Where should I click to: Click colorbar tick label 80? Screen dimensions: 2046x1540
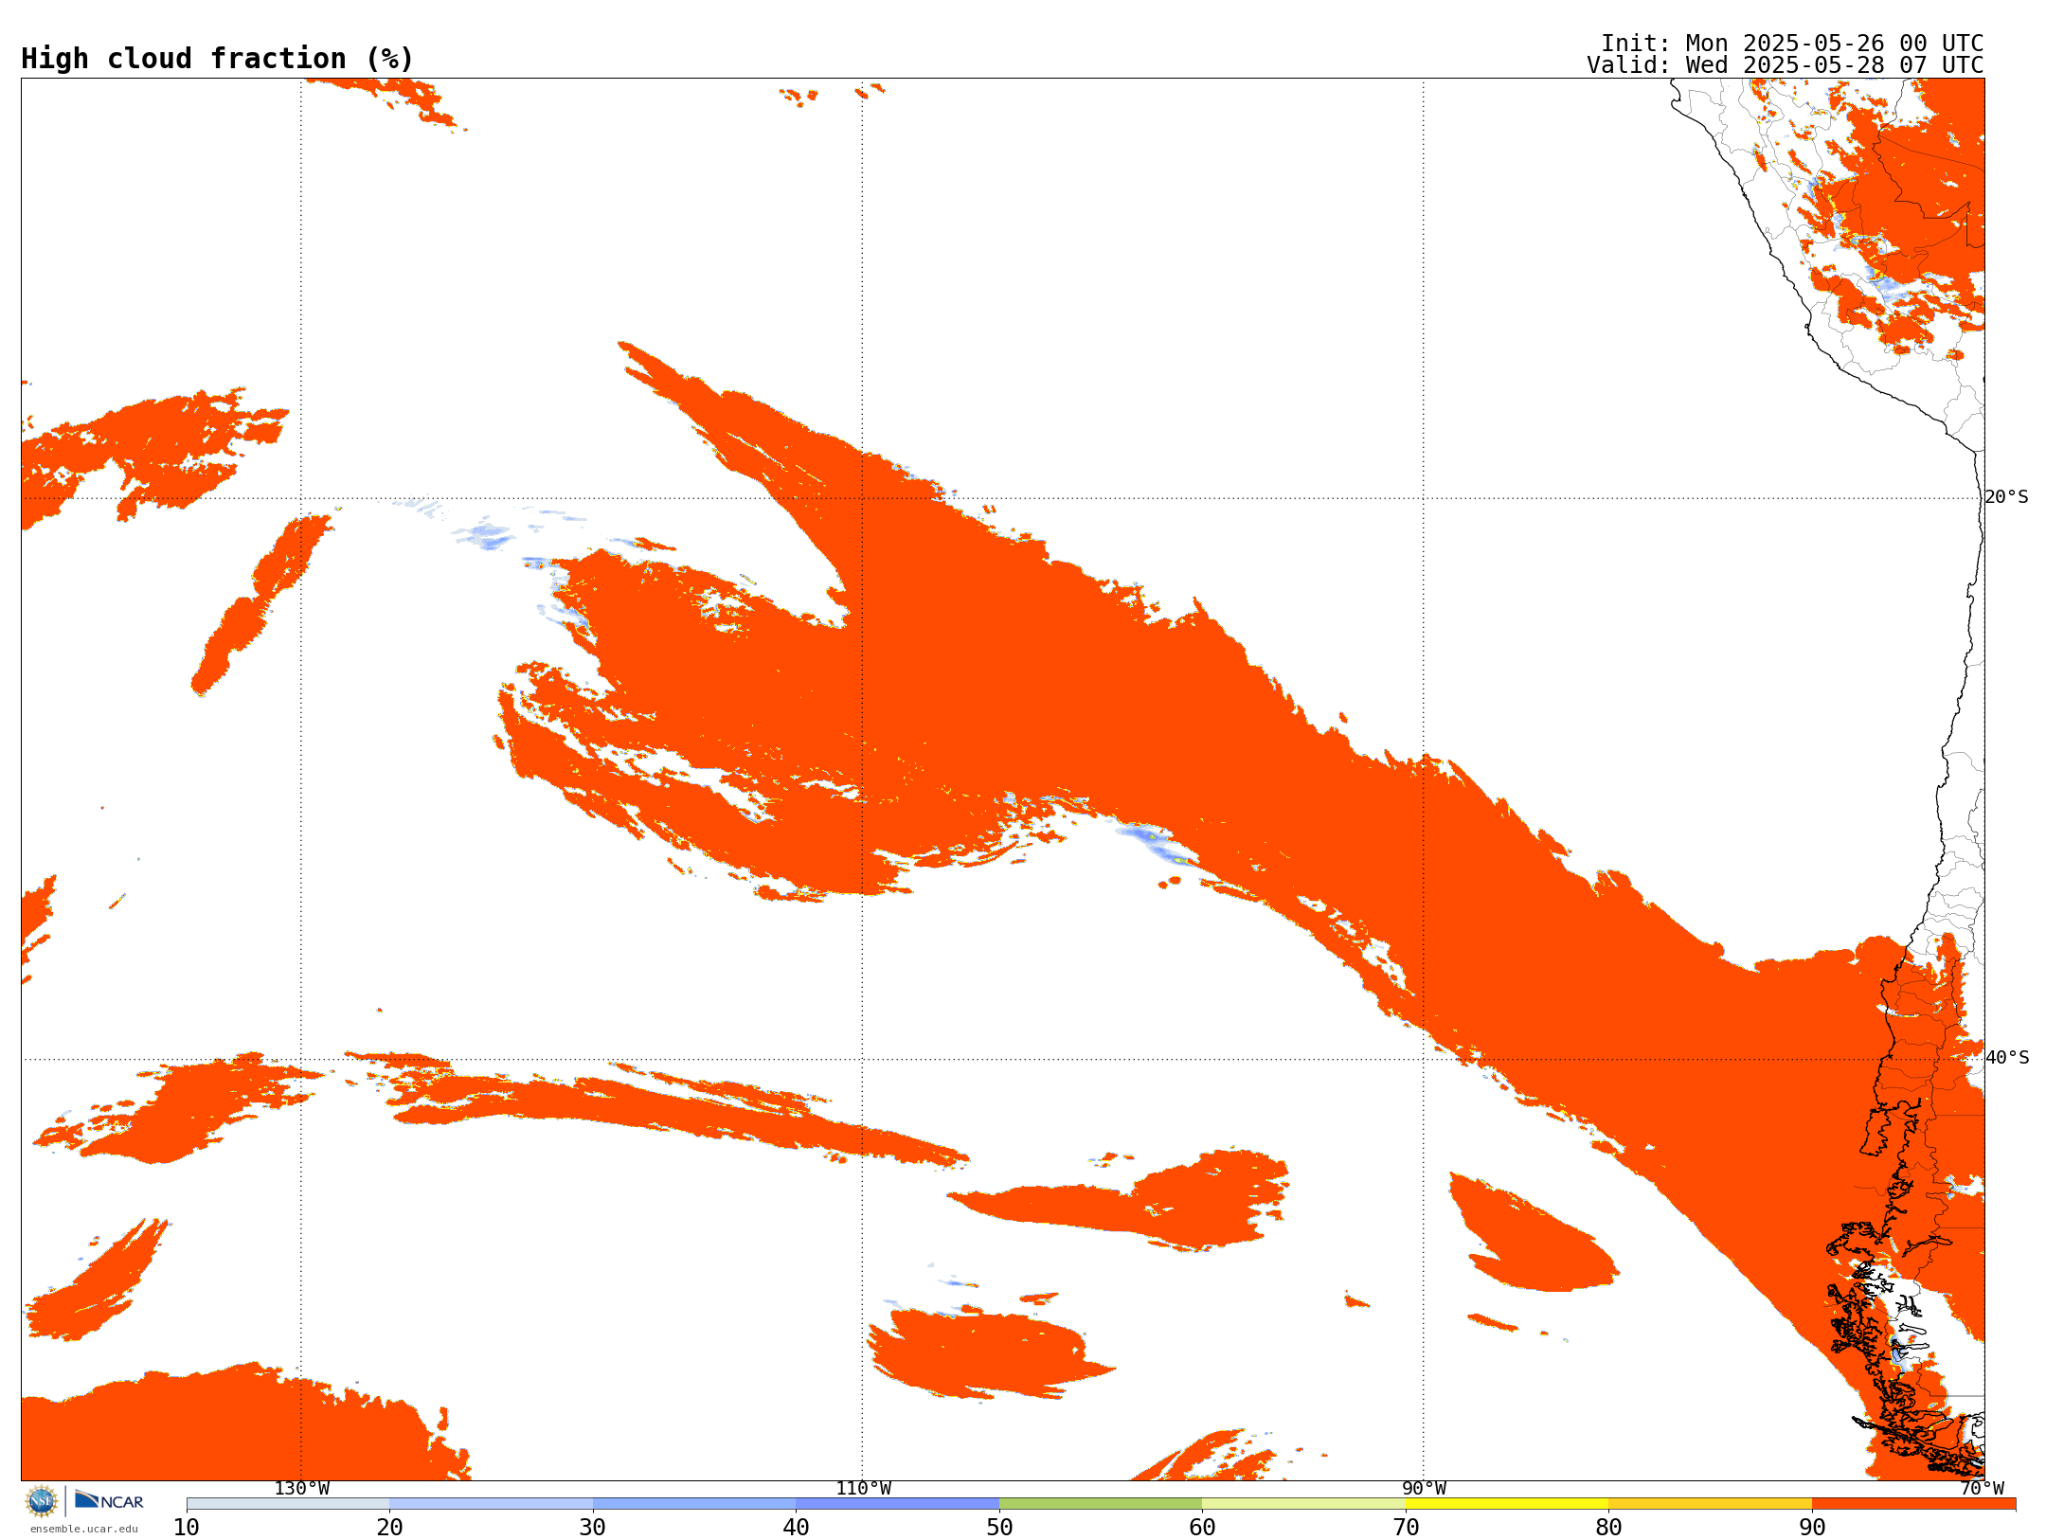tap(1608, 1528)
